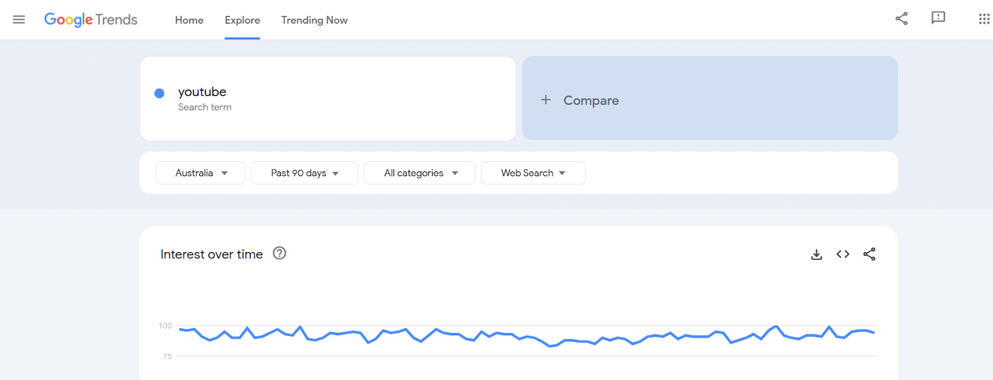Click the 'Search term' subtitle text
The height and width of the screenshot is (380, 993).
205,107
